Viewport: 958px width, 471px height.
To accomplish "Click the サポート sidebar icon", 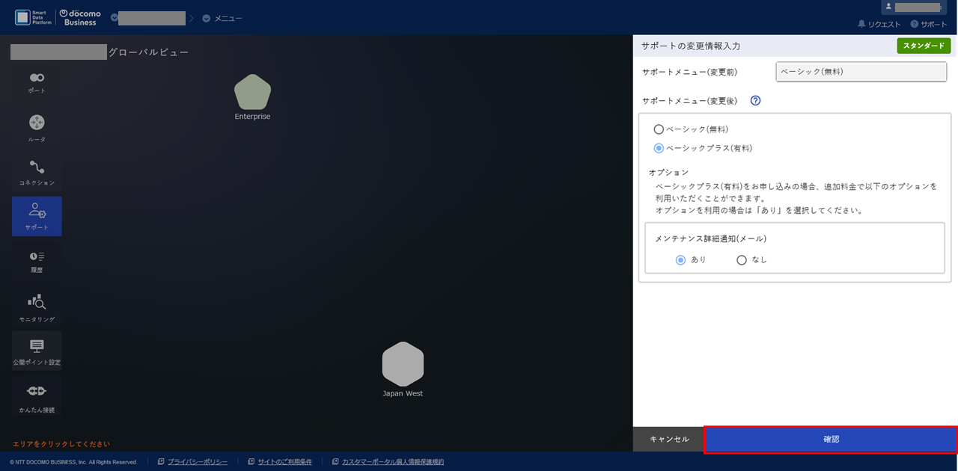I will (37, 216).
